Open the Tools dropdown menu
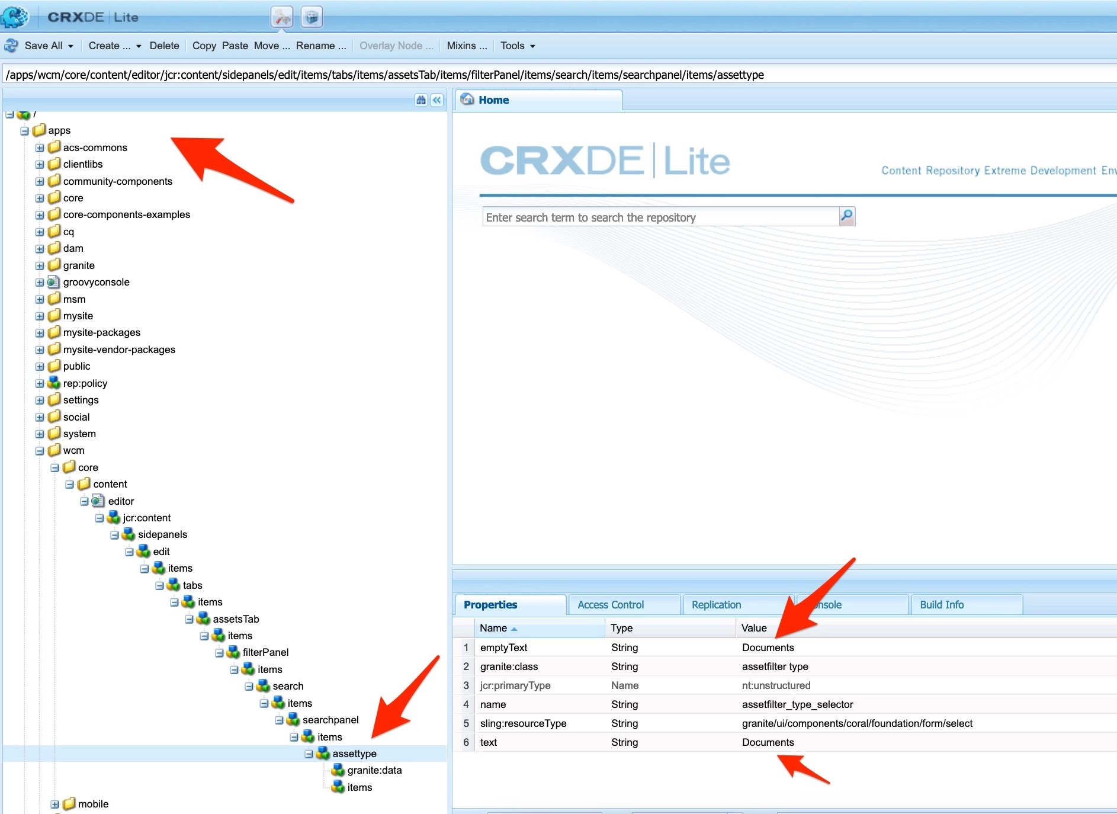 point(518,46)
